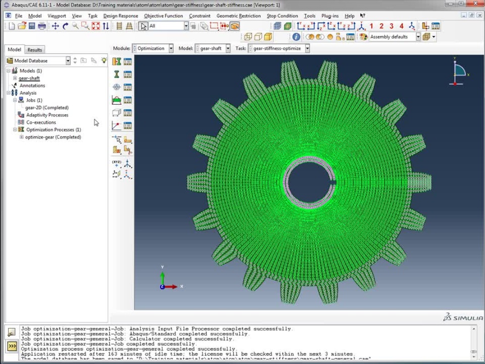485x364 pixels.
Task: Switch to the Results tab
Action: 35,50
